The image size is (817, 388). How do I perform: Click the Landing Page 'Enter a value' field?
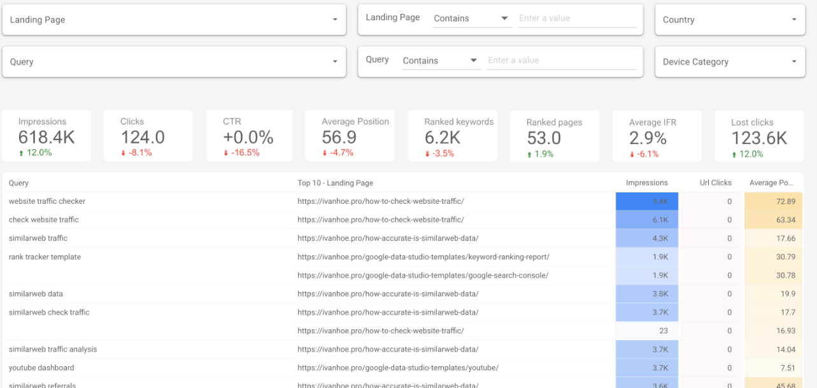pos(577,18)
